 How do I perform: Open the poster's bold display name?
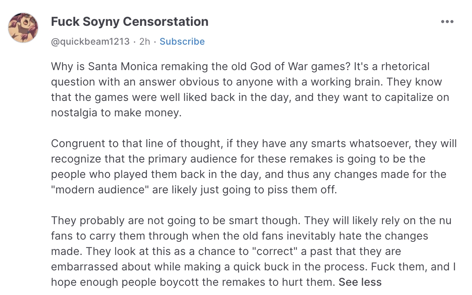(130, 22)
